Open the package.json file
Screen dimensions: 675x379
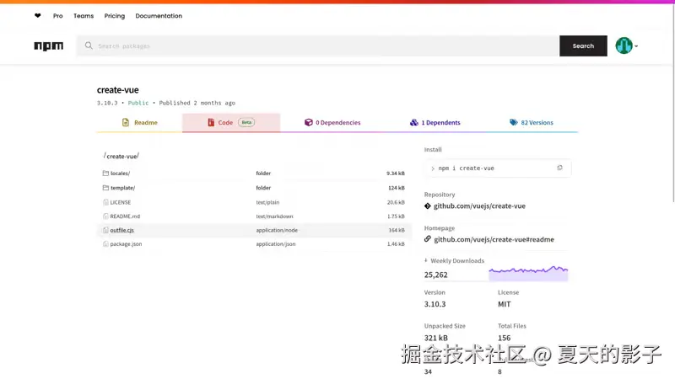click(x=126, y=244)
